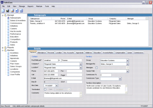Click the E-Mail field in Contact
The width and height of the screenshot is (153, 108).
pos(63,78)
